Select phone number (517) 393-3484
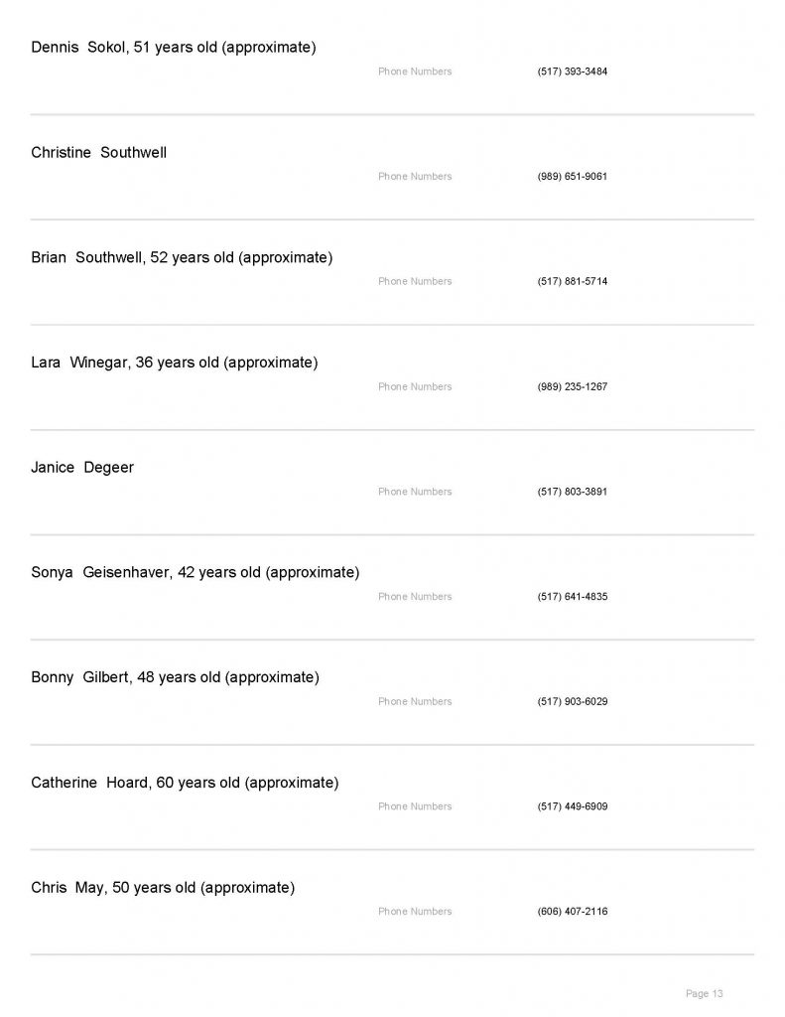The height and width of the screenshot is (1017, 785). pyautogui.click(x=572, y=72)
